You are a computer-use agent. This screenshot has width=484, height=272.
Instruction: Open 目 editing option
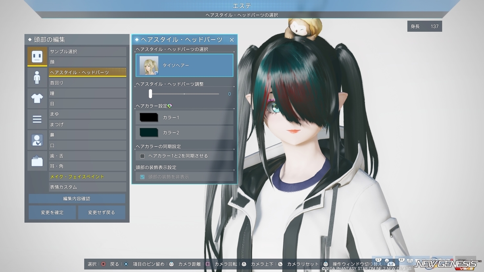88,104
